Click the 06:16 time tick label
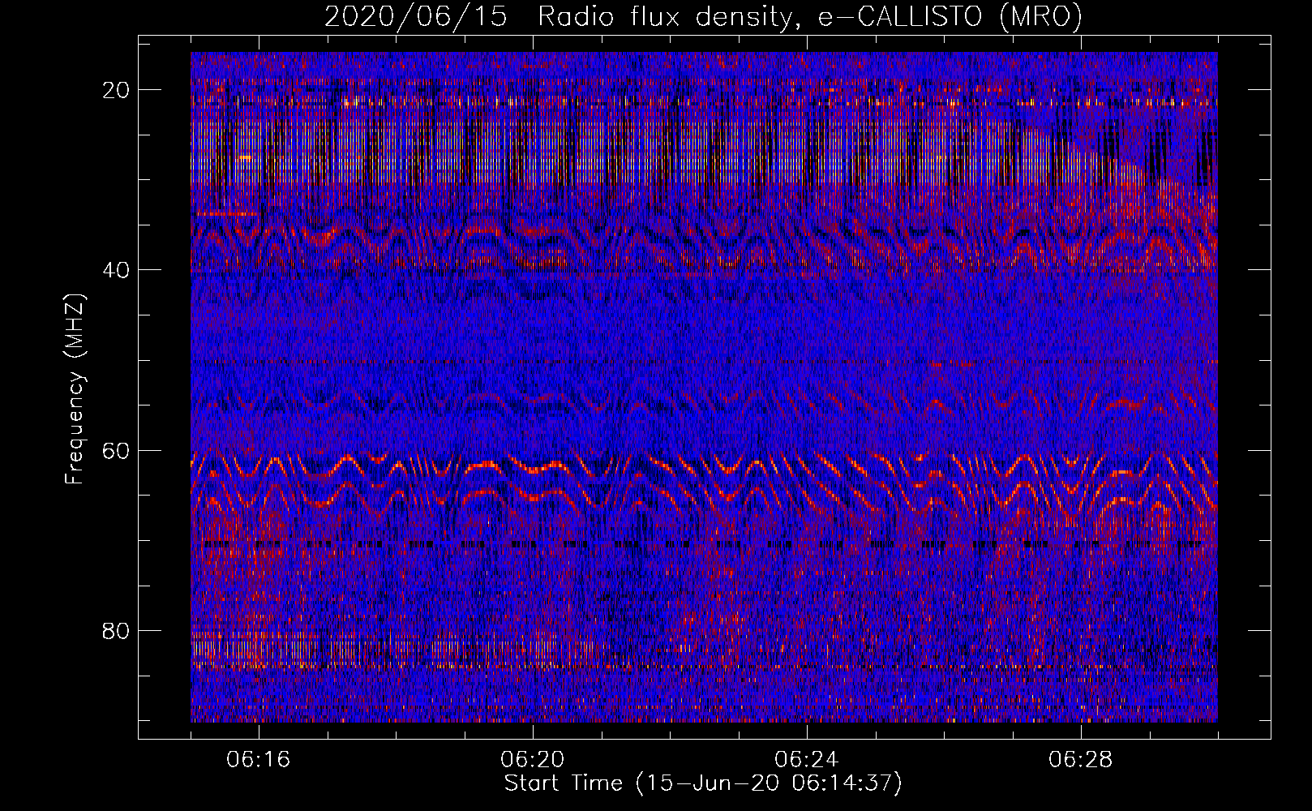The height and width of the screenshot is (811, 1312). pyautogui.click(x=259, y=760)
